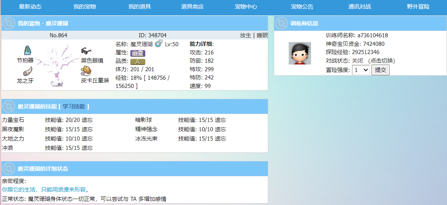Screen dimensions: 447x205
Task: Forget the 大地之力 skill
Action: pos(87,139)
